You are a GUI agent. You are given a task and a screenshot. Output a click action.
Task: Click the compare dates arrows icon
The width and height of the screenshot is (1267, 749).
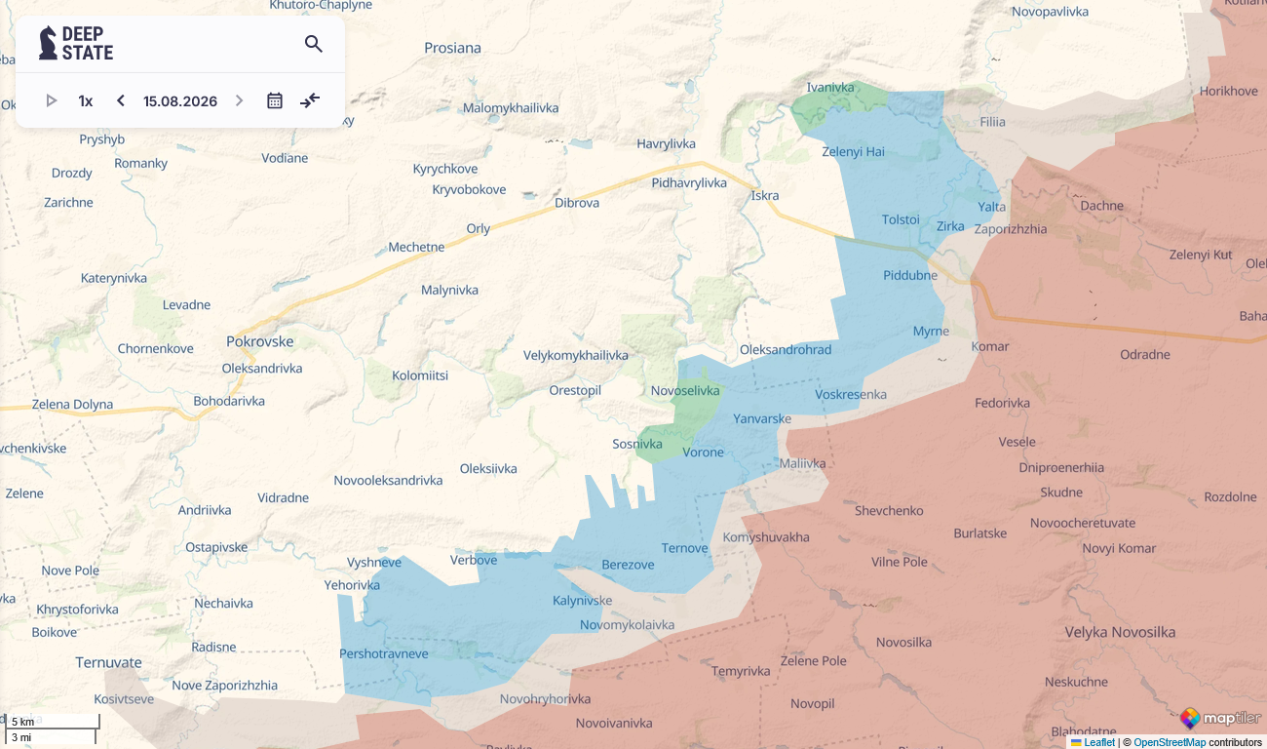tap(310, 100)
